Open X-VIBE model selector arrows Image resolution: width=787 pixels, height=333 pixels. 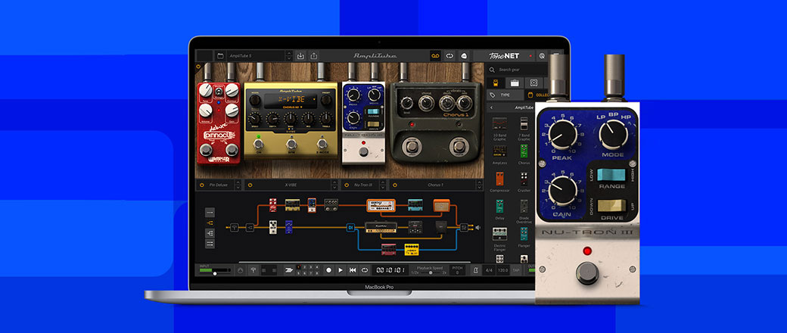[x=334, y=185]
